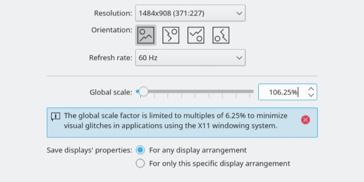This screenshot has height=182, width=364.
Task: Click the 106.25% scale input field
Action: point(282,92)
